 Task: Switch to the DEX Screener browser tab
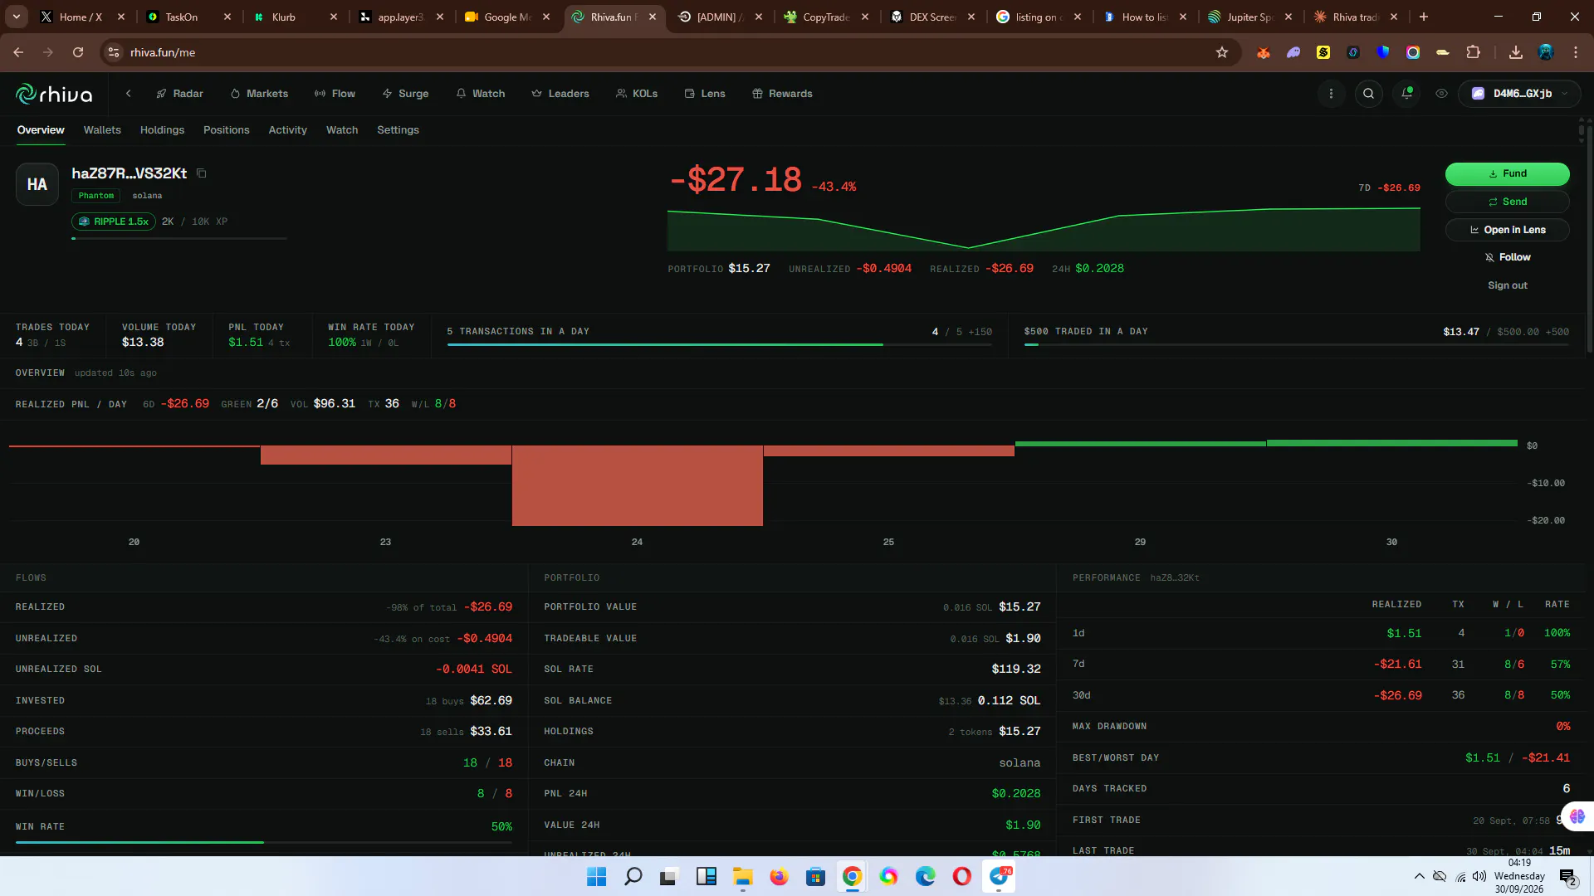932,17
